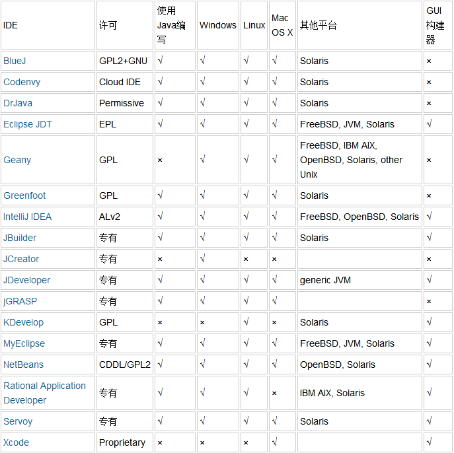Screen dimensions: 454x453
Task: Select Geany's GPL license cell
Action: coord(125,160)
